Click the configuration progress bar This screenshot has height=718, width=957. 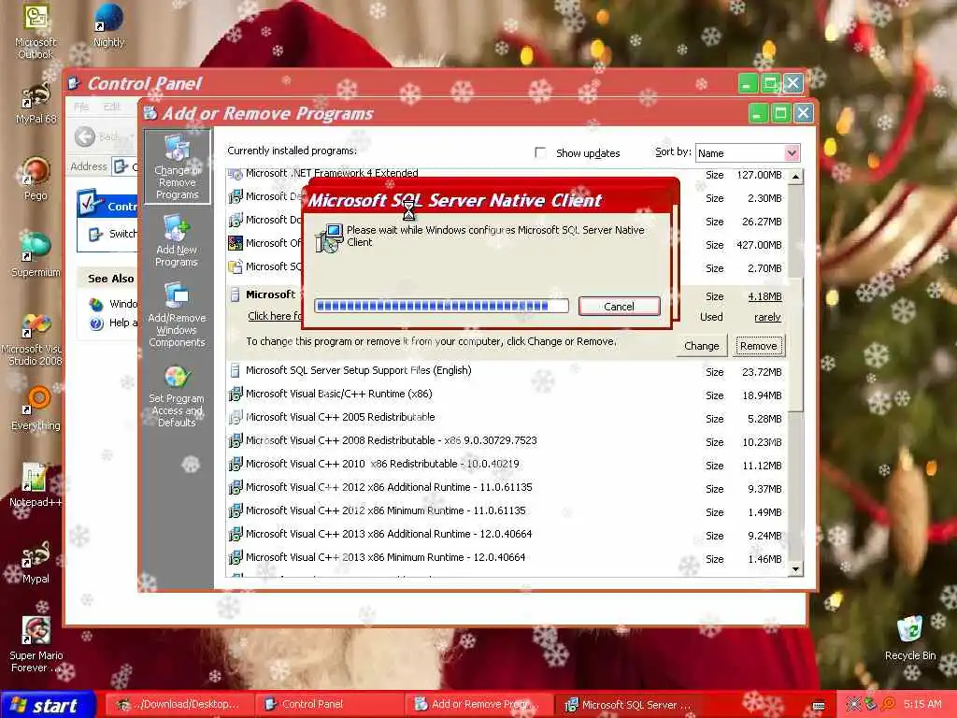[x=441, y=306]
